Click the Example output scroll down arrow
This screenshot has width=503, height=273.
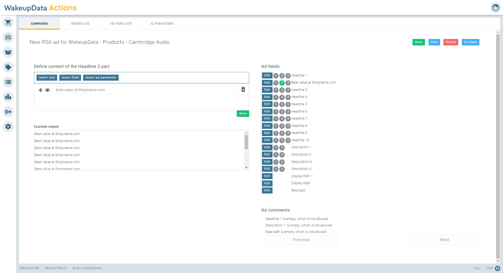(246, 167)
